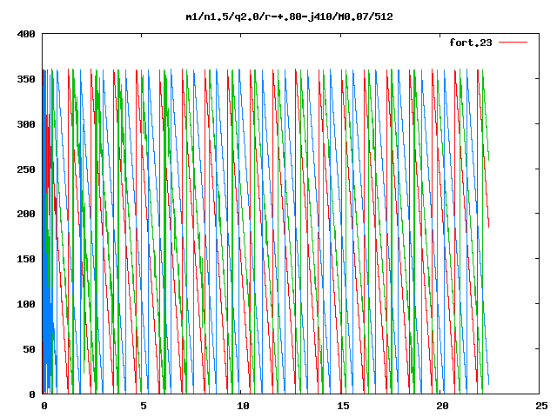Select y-axis label 300

click(26, 124)
